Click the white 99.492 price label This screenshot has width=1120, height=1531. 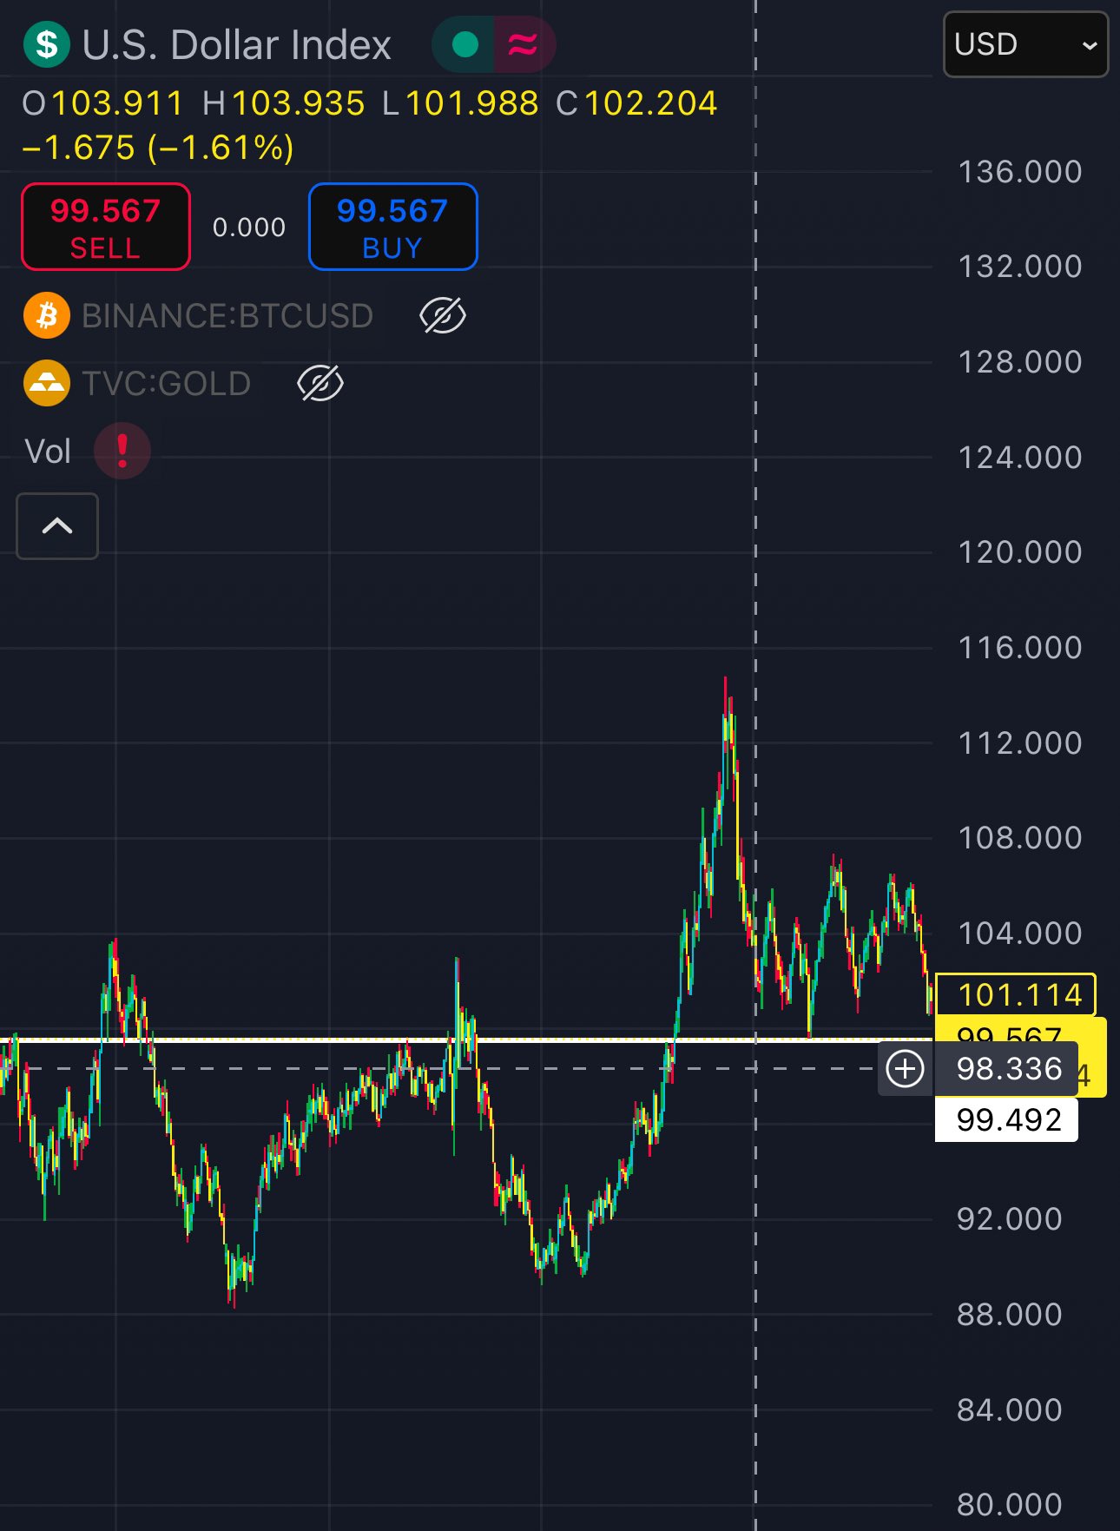pyautogui.click(x=1007, y=1120)
